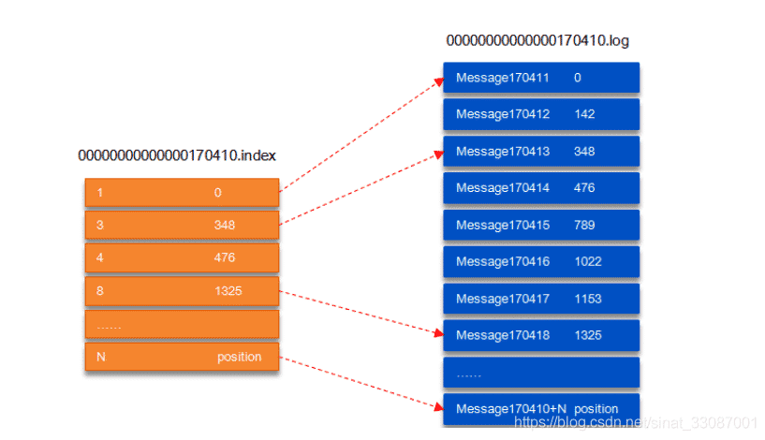Click the Message170417 log entry
The height and width of the screenshot is (440, 765).
pyautogui.click(x=541, y=299)
